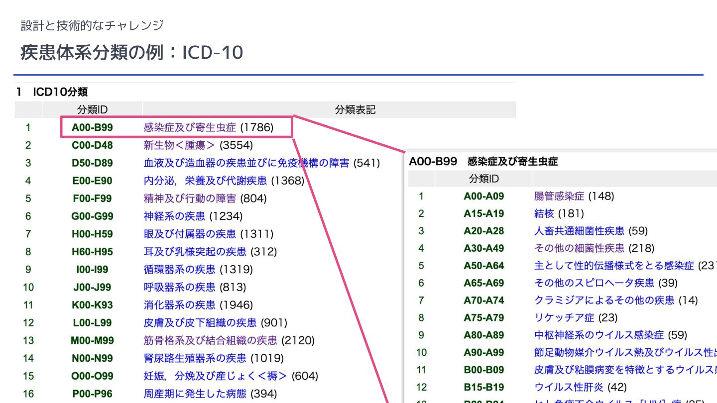Select sub-classification ID A30-A49

tap(483, 248)
